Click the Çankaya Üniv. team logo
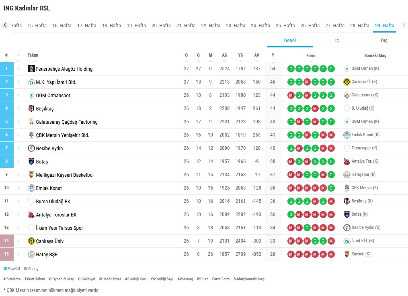This screenshot has width=408, height=296. tap(31, 241)
